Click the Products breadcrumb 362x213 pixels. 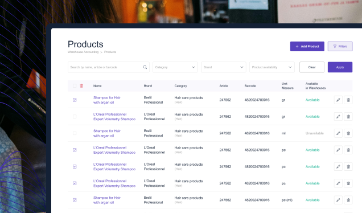110,52
